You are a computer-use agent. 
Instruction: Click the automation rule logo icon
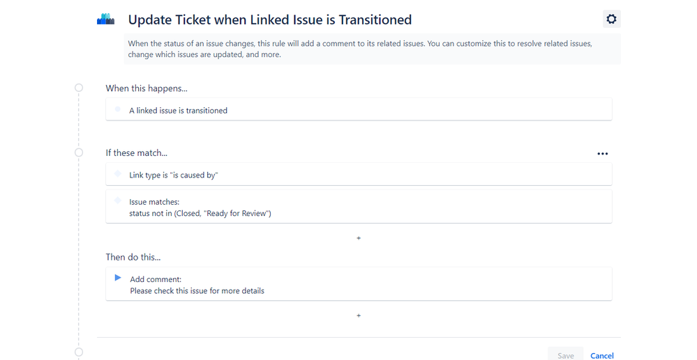pyautogui.click(x=106, y=19)
